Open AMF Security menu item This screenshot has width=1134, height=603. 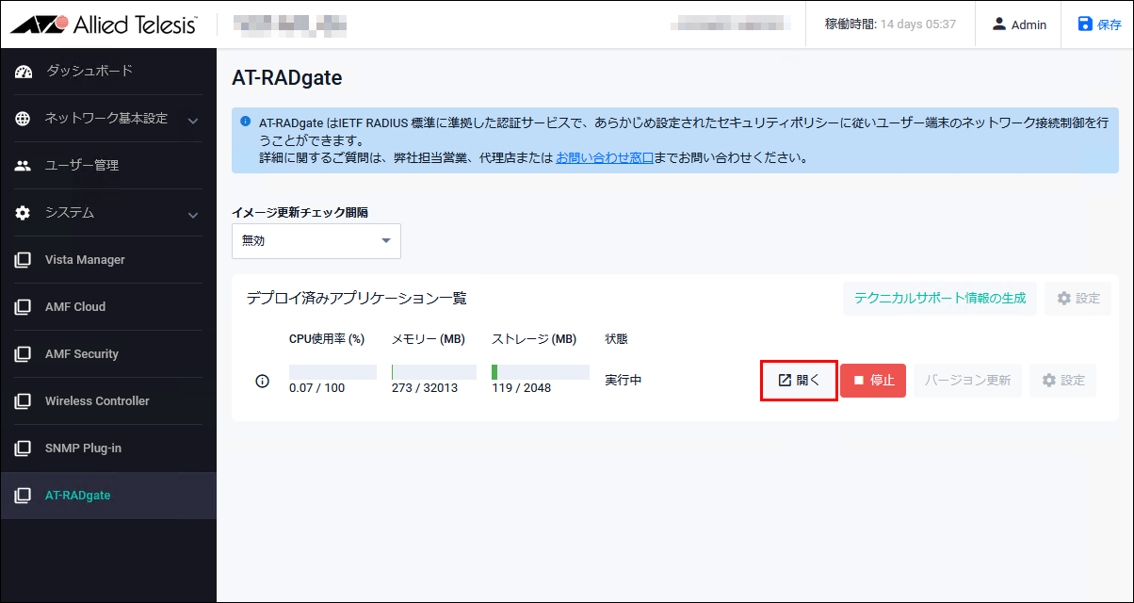pyautogui.click(x=82, y=354)
